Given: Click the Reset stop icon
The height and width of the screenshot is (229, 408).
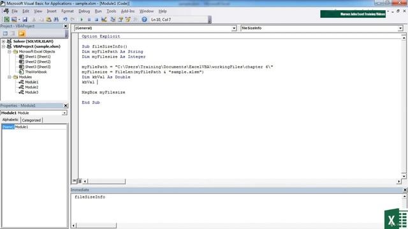Looking at the screenshot, I should click(x=96, y=20).
